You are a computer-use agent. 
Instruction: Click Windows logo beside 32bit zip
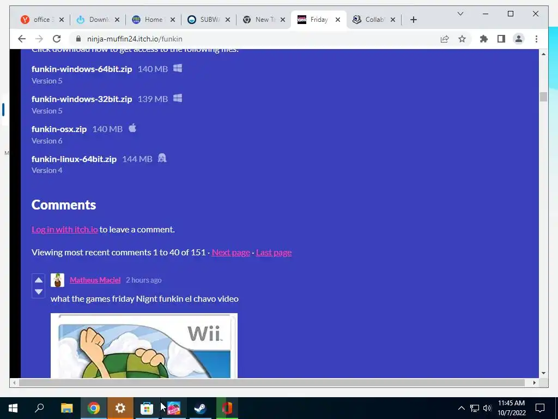[x=178, y=98]
